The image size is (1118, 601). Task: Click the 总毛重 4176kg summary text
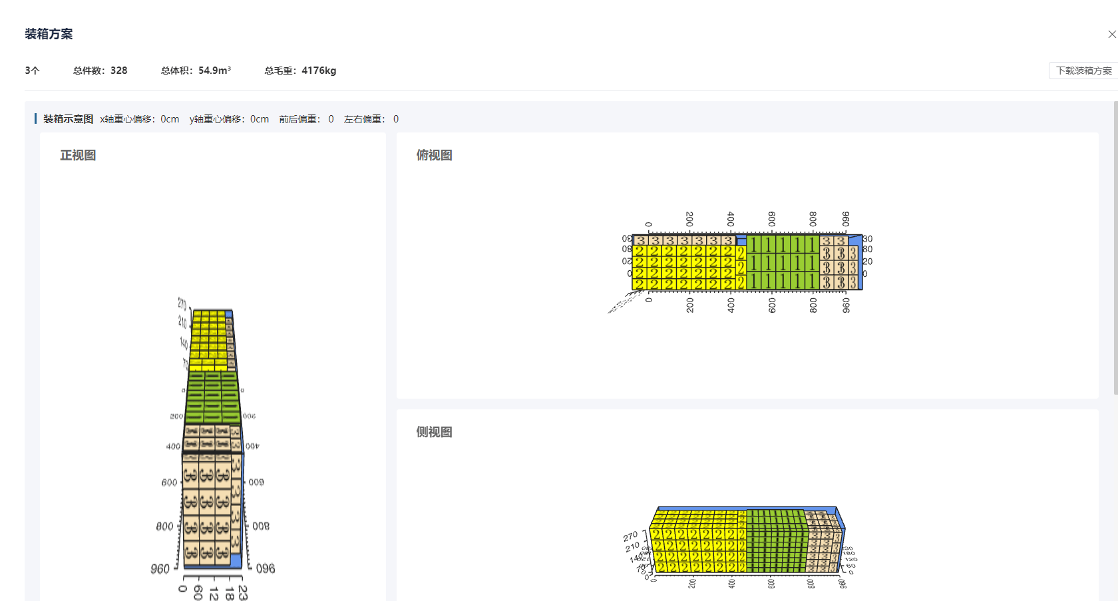pos(300,71)
